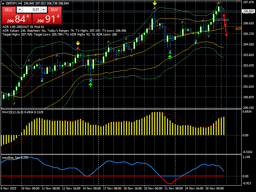Select top red square on the forecast line
Viewport: 256px width, 192px height.
(224, 15)
